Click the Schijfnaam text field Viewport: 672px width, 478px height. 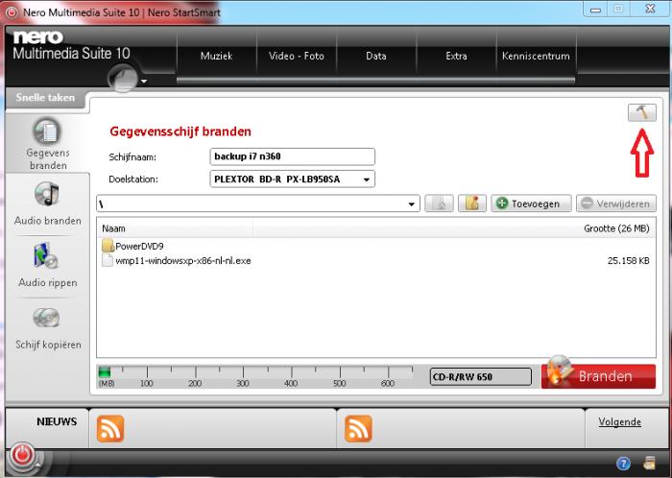click(292, 156)
